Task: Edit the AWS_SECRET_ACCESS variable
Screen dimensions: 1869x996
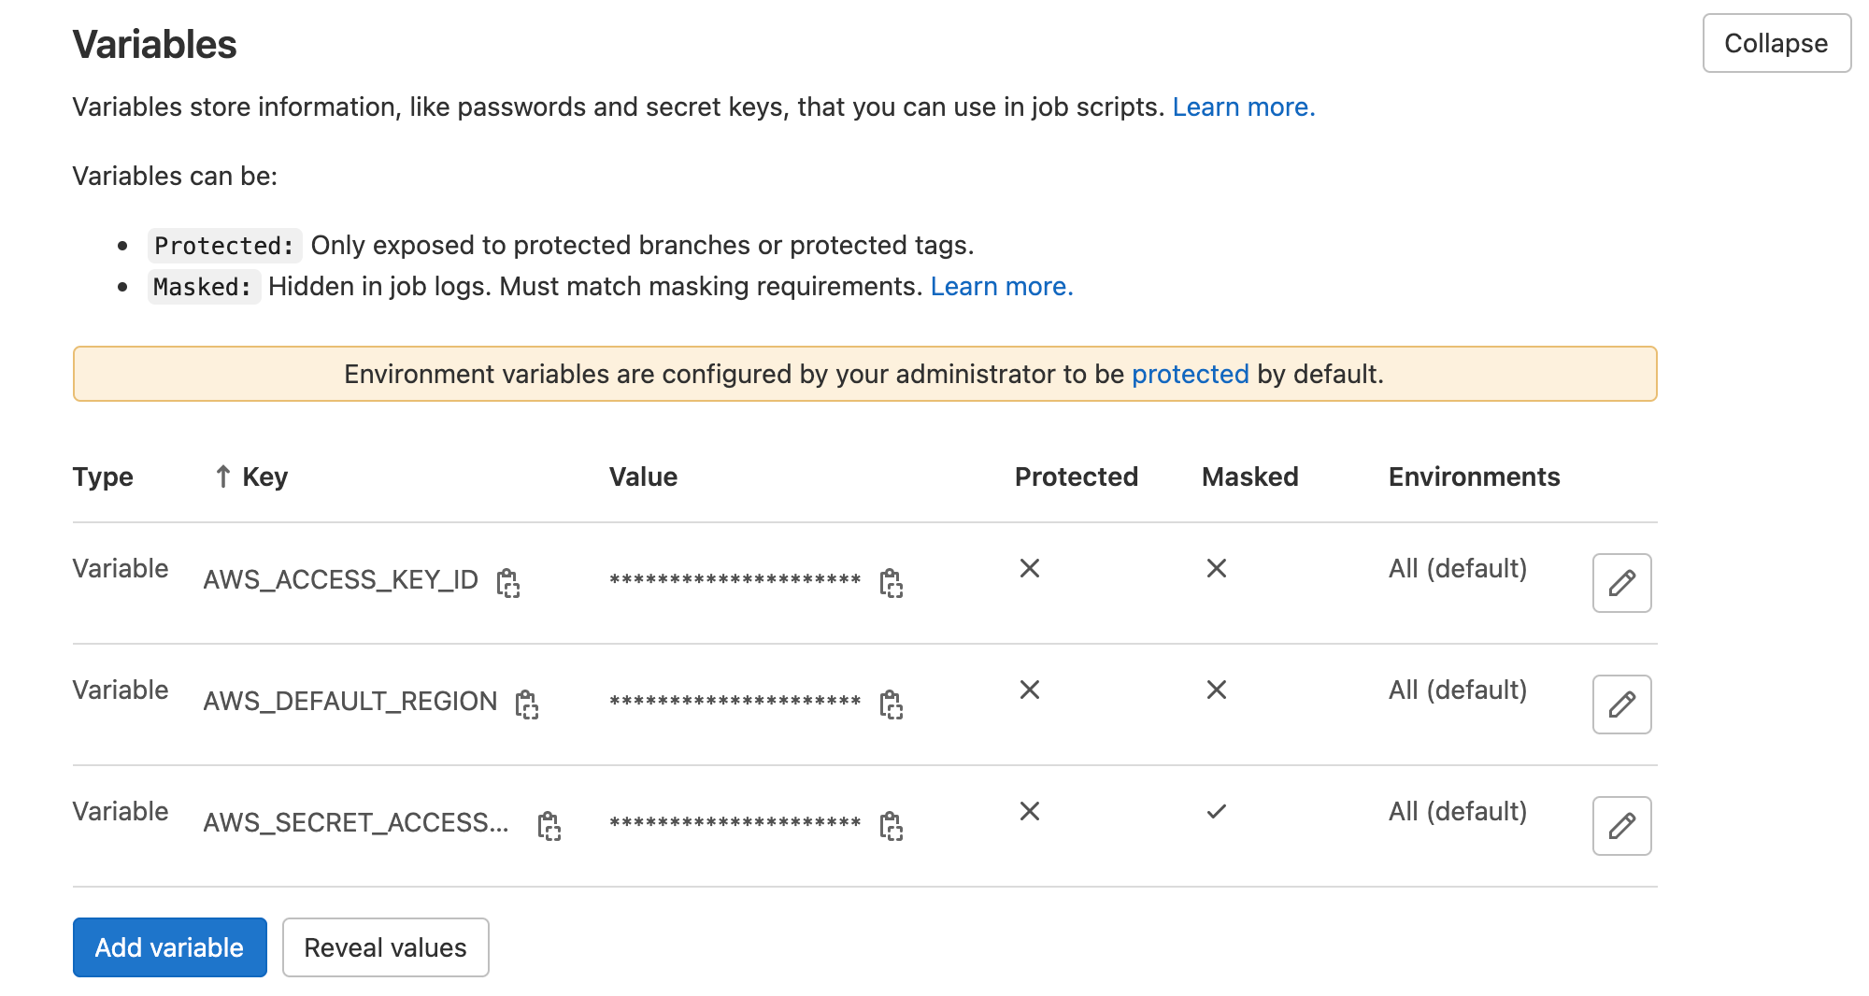Action: point(1621,826)
